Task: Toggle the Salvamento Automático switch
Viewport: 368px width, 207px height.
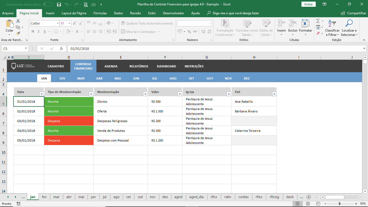Action: 48,4
